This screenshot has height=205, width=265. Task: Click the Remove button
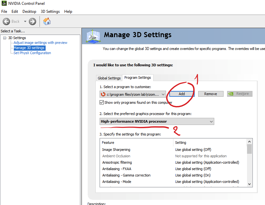click(x=211, y=94)
